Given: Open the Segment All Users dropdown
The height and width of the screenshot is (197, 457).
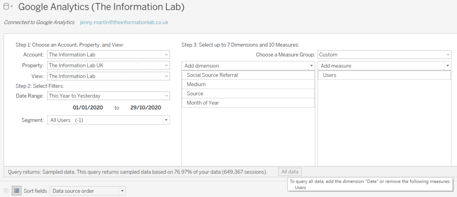Looking at the screenshot, I should (108, 120).
